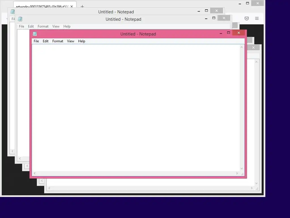The image size is (290, 218).
Task: Minimize the second Notepad window
Action: 206,18
